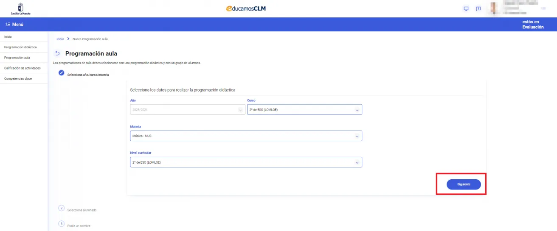
Task: Select step 2 circle Selecciona alumnado
Action: point(61,208)
